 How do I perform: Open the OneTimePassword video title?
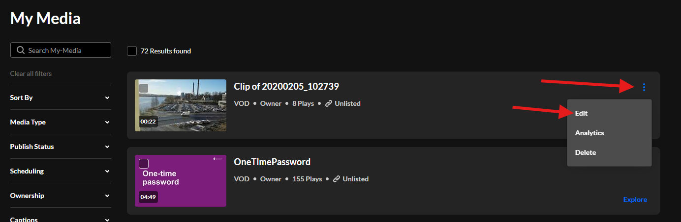pos(272,162)
